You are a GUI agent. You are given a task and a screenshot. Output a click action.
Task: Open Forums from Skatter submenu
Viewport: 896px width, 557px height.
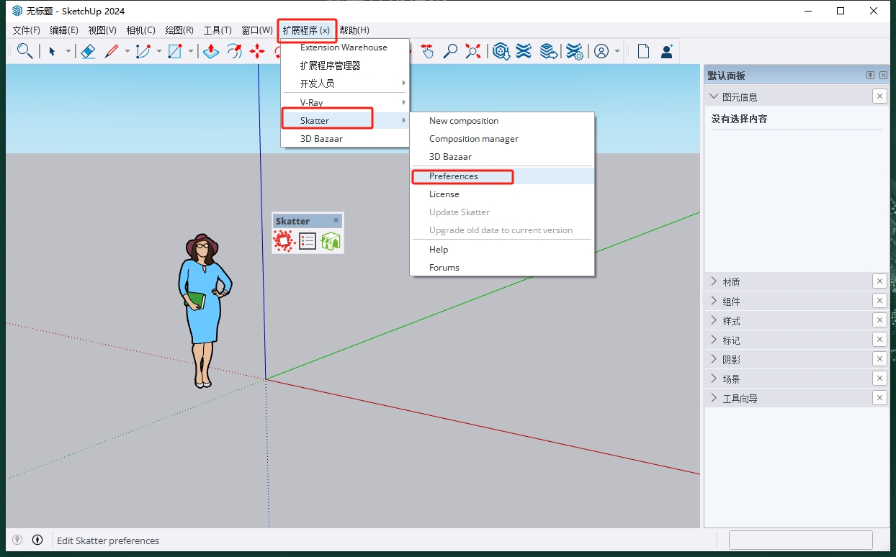(502, 268)
